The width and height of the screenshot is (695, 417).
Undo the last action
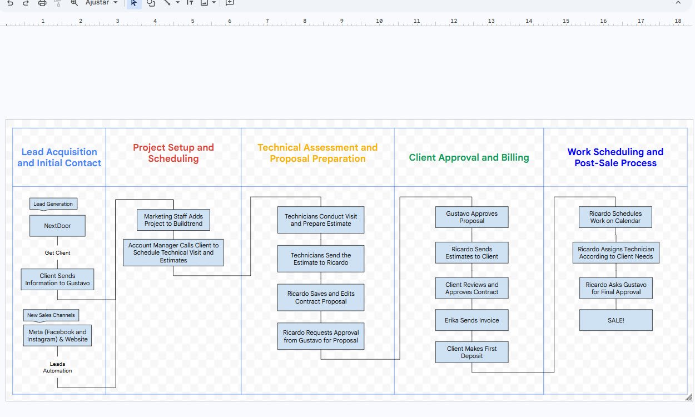click(x=10, y=3)
